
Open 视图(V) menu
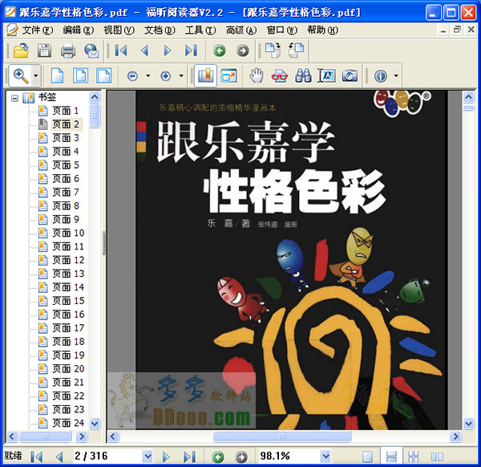coord(119,30)
